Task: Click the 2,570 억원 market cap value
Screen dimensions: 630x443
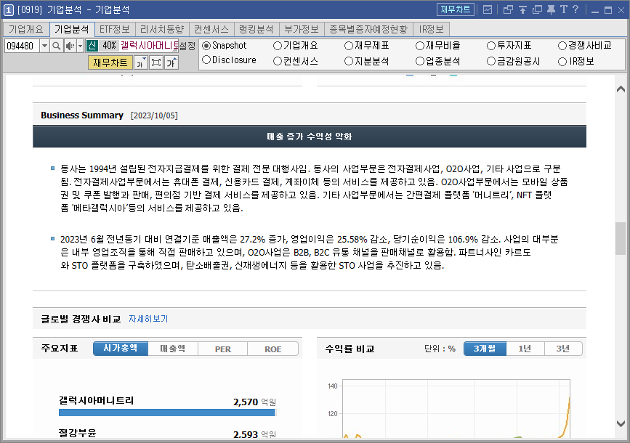Action: point(255,402)
